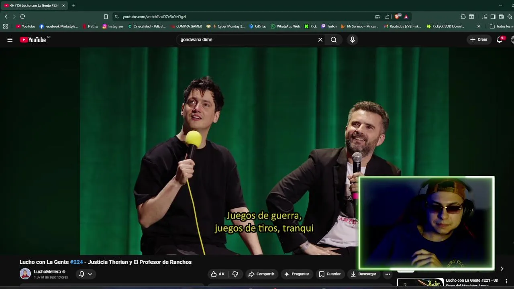Screen dimensions: 514x289
Task: Expand the hidden bookmarks chevron
Action: pos(479,26)
